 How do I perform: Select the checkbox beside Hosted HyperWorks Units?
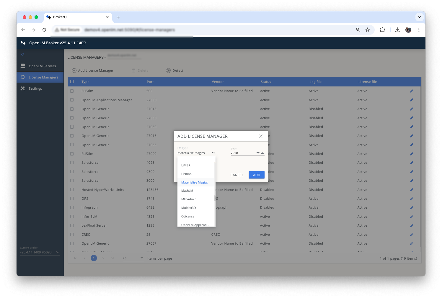(72, 190)
